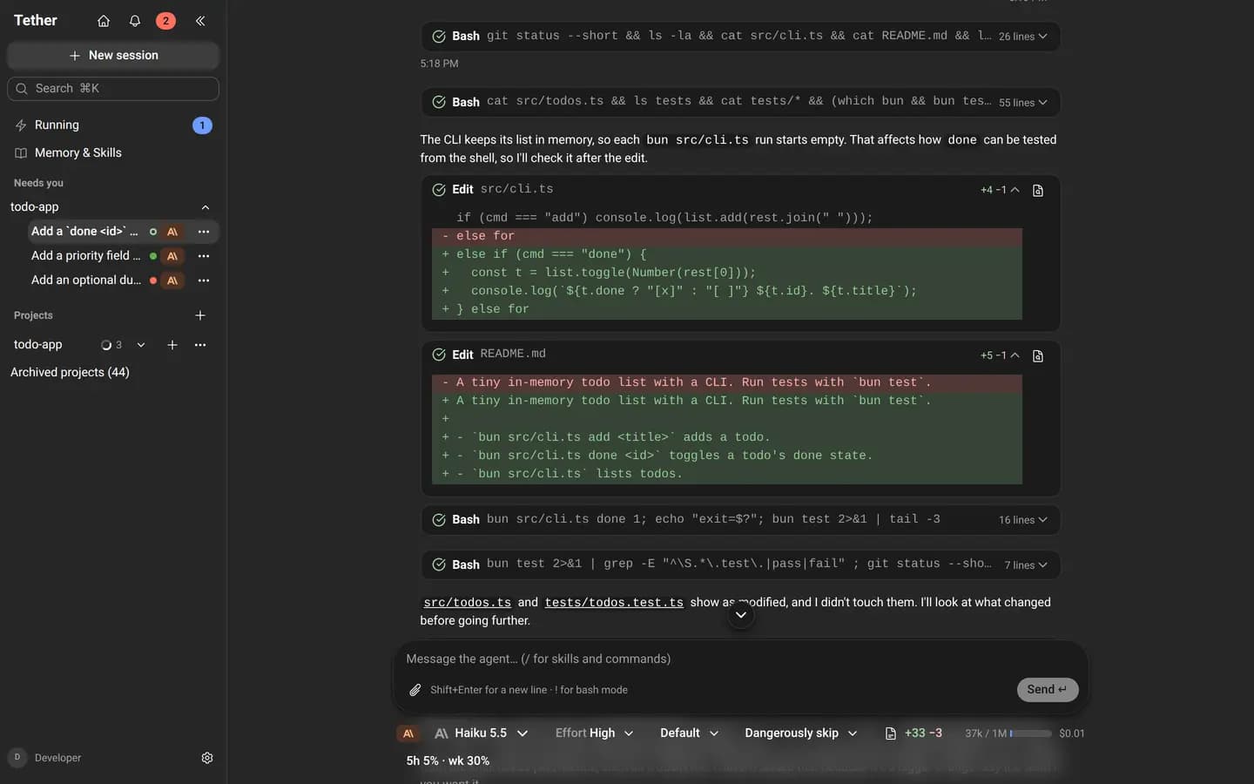Screen dimensions: 1254x784
Task: Select 'Add an optional du...' session
Action: pos(85,280)
